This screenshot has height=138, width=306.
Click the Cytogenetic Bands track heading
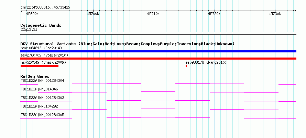(41, 25)
